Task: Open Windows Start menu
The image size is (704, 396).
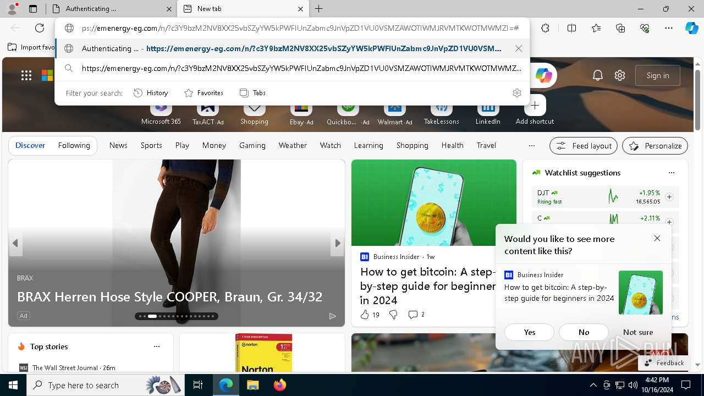Action: tap(13, 385)
